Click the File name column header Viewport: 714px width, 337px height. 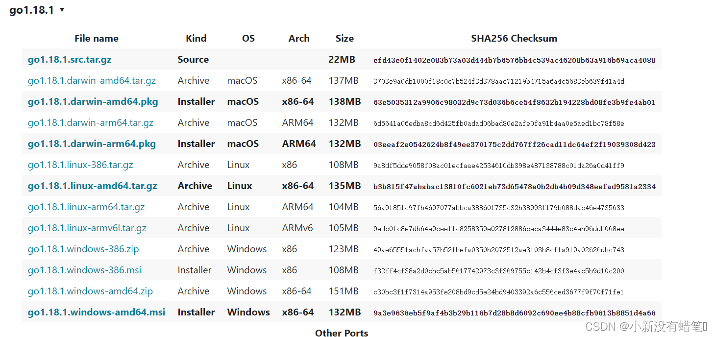pyautogui.click(x=97, y=39)
